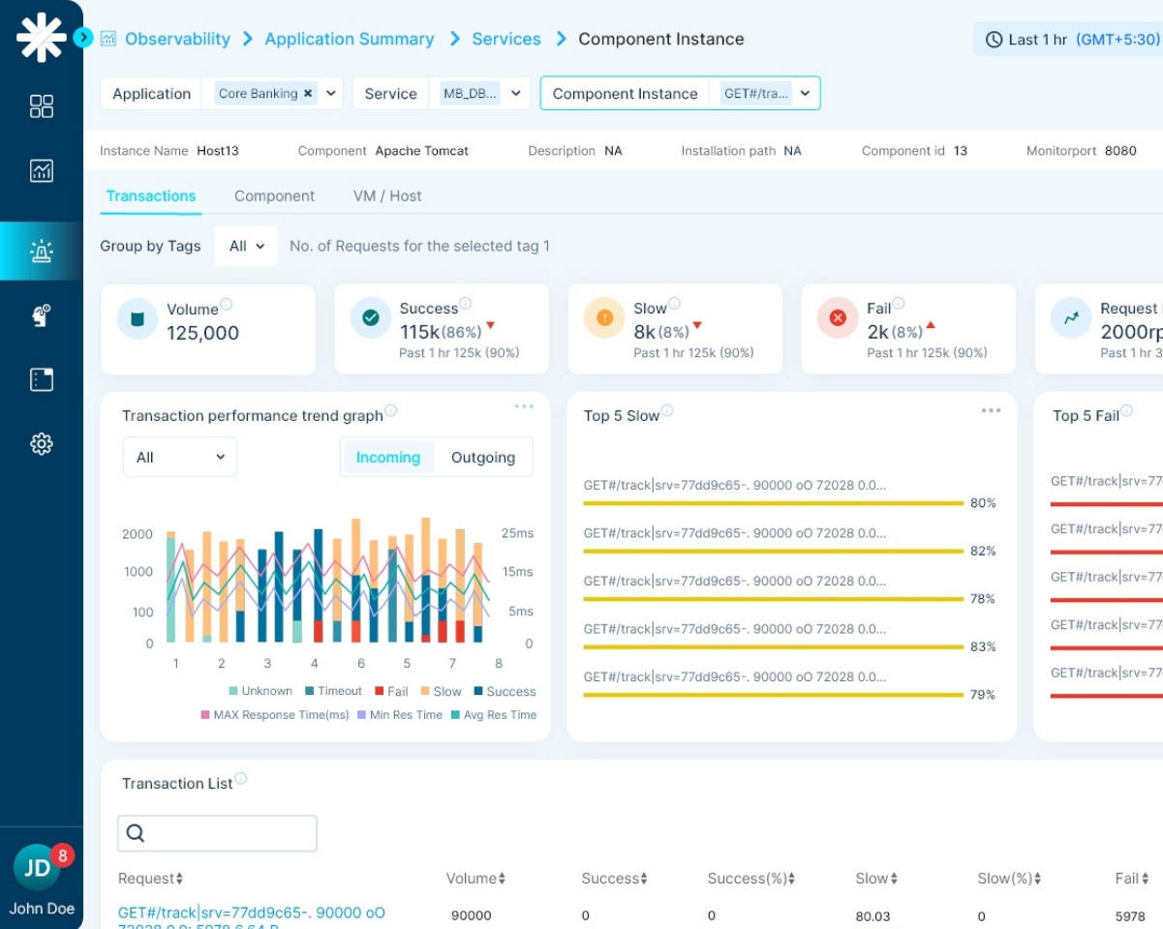
Task: Open the dashboard grid icon in sidebar
Action: click(x=42, y=106)
